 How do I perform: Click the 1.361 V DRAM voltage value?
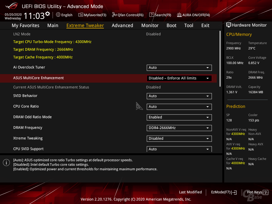tap(232, 92)
